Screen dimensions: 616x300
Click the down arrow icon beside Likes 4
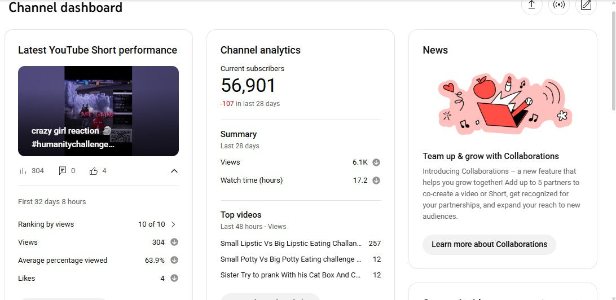[174, 278]
